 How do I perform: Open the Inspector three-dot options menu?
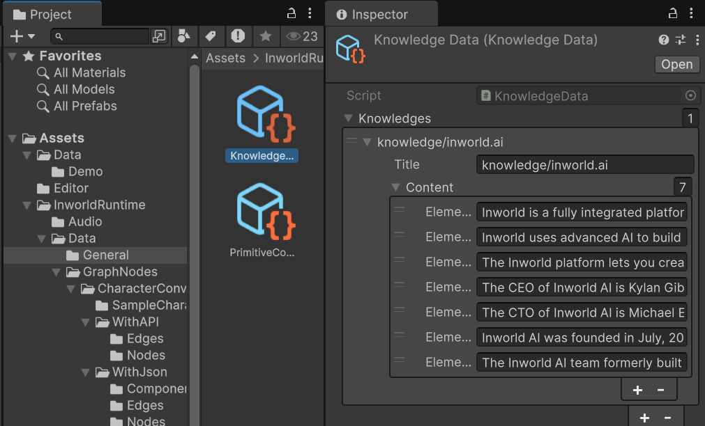click(697, 40)
